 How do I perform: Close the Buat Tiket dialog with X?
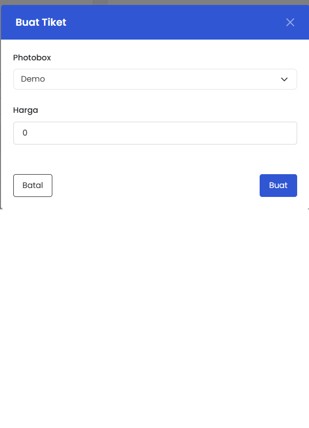pyautogui.click(x=290, y=22)
